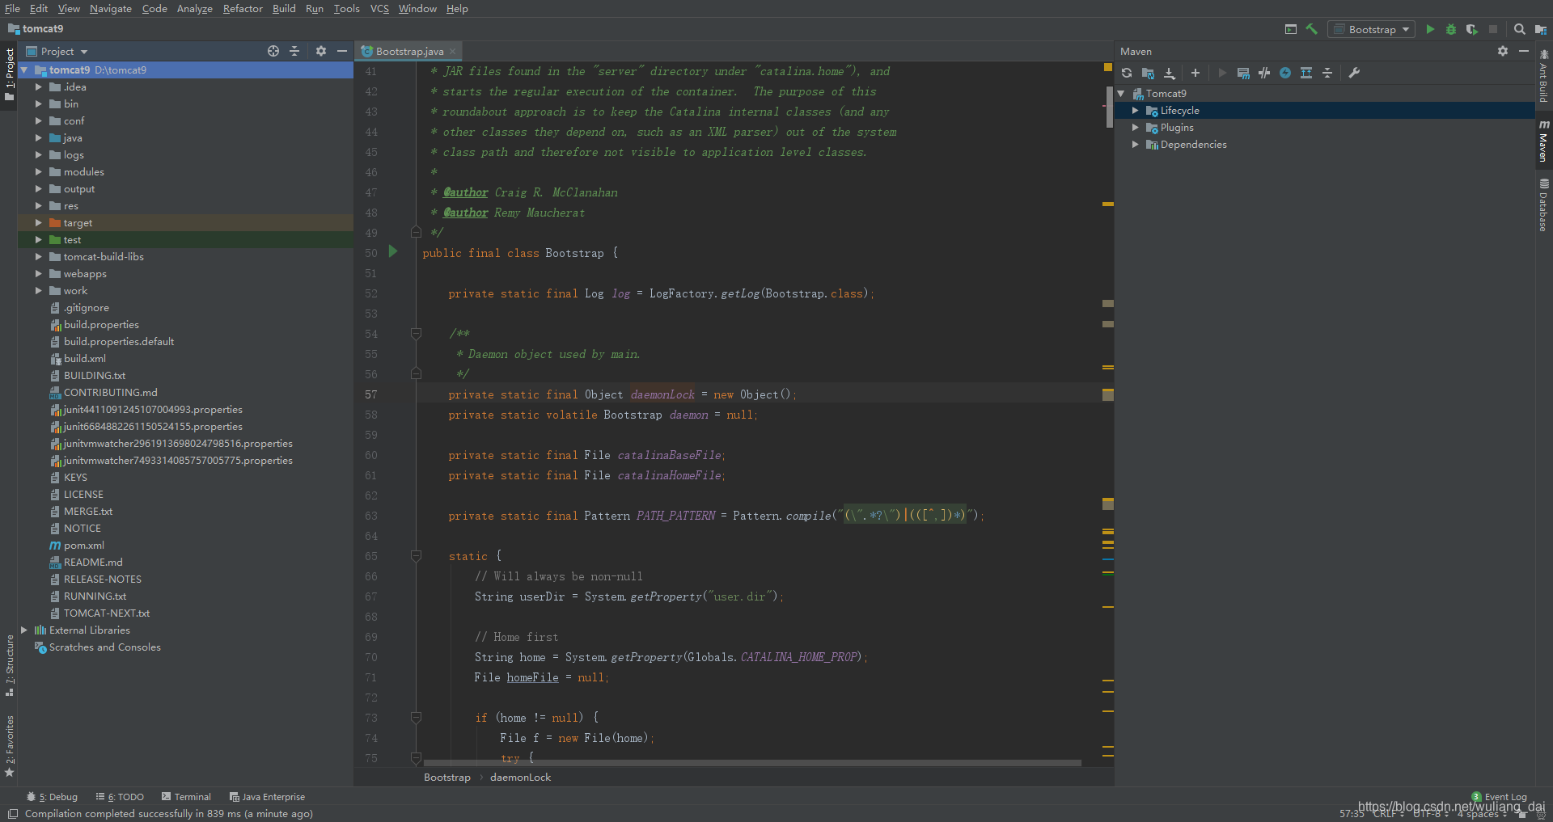Collapse the code fold at line 65
The image size is (1553, 822).
click(416, 556)
